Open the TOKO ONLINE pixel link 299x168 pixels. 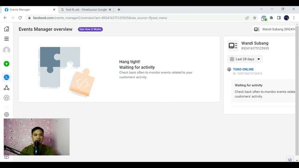243,70
